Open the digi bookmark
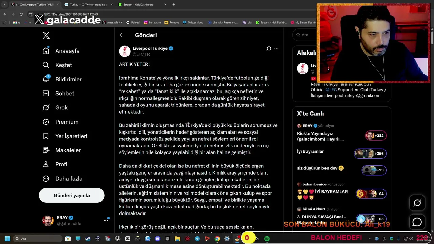The image size is (434, 244). point(247,23)
